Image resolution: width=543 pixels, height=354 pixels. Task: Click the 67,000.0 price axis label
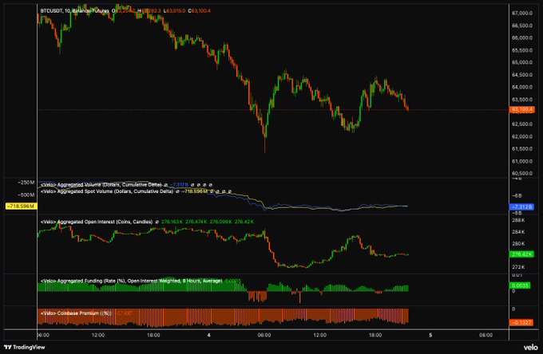522,13
